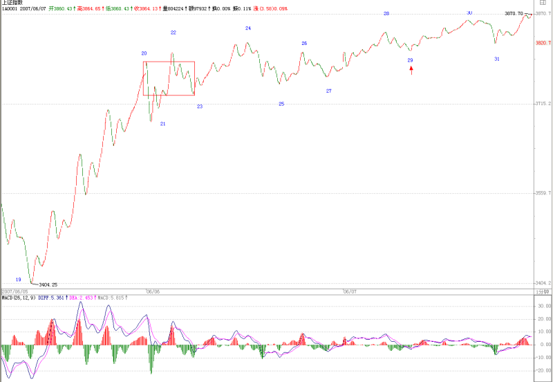Select the 06/06 date marker
This screenshot has height=382, width=553.
pyautogui.click(x=153, y=292)
